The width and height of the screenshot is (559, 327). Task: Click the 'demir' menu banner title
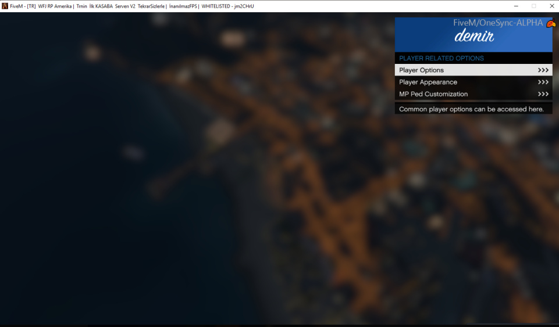[474, 36]
